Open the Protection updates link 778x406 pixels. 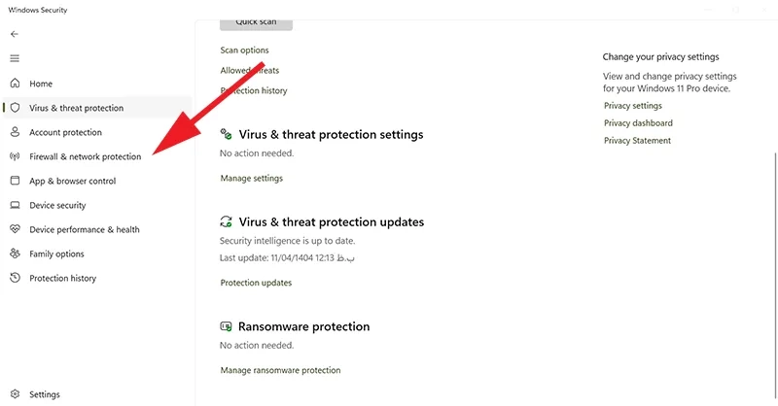tap(256, 283)
